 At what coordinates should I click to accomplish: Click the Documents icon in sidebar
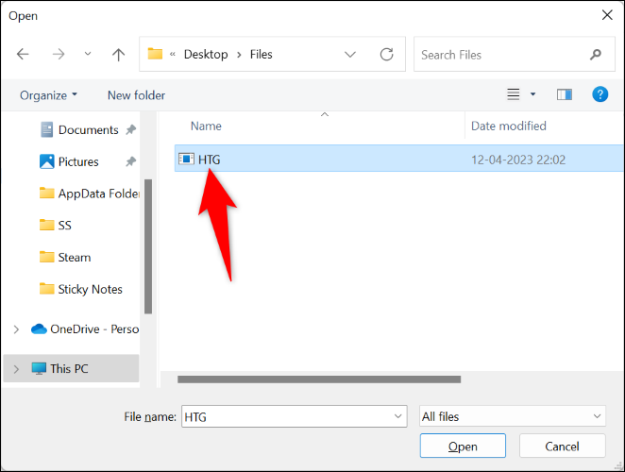click(46, 129)
